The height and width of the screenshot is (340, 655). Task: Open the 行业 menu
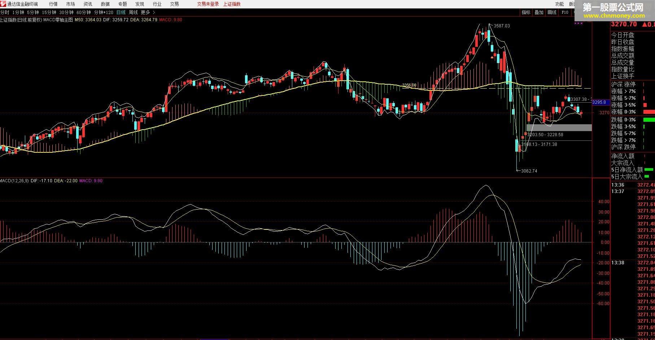coord(157,4)
